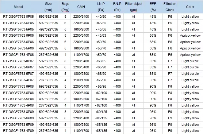
Task: Select the Filtration Class header
Action: point(170,7)
